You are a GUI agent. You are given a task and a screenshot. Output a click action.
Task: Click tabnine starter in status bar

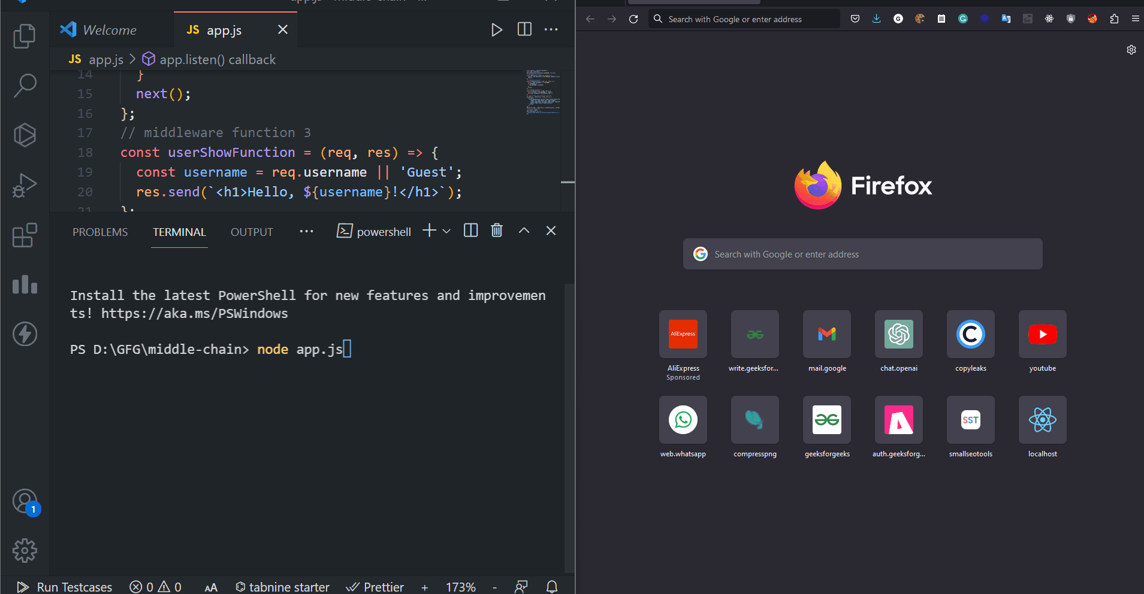282,587
